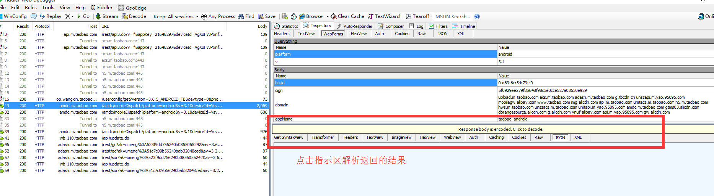Switch to the Statistics tab
714x196 pixels.
coord(286,26)
